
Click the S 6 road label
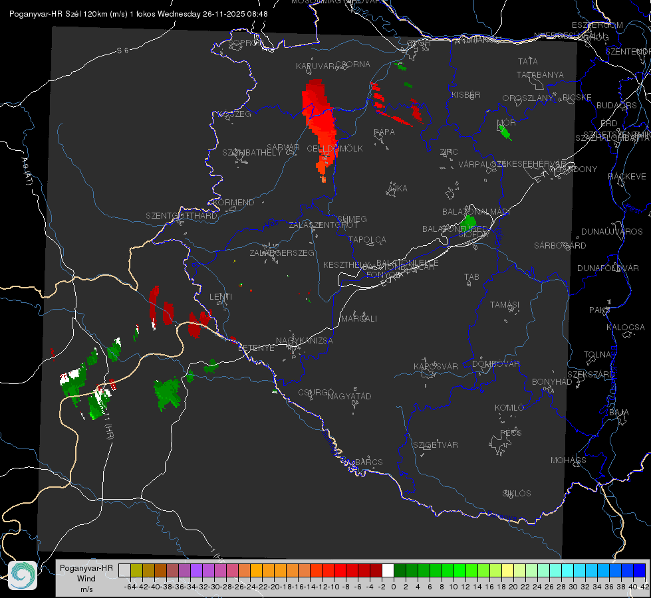point(122,50)
